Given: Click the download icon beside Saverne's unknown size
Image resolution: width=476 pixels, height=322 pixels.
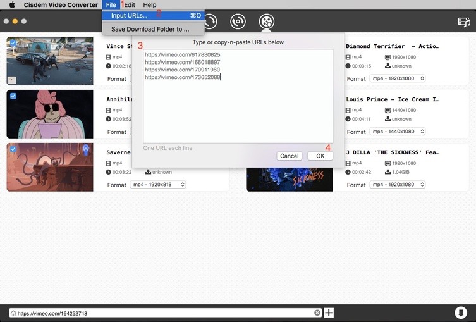Looking at the screenshot, I should 148,172.
